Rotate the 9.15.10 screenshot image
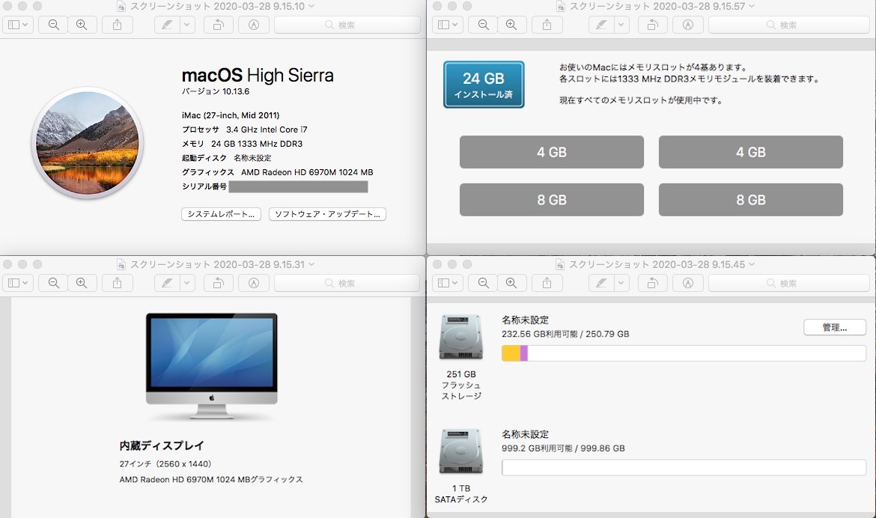Image resolution: width=876 pixels, height=518 pixels. point(219,25)
